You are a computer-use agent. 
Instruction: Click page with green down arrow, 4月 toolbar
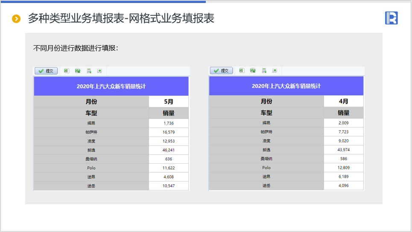coord(275,70)
